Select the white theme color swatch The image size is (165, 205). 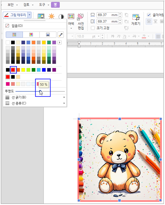pos(8,42)
